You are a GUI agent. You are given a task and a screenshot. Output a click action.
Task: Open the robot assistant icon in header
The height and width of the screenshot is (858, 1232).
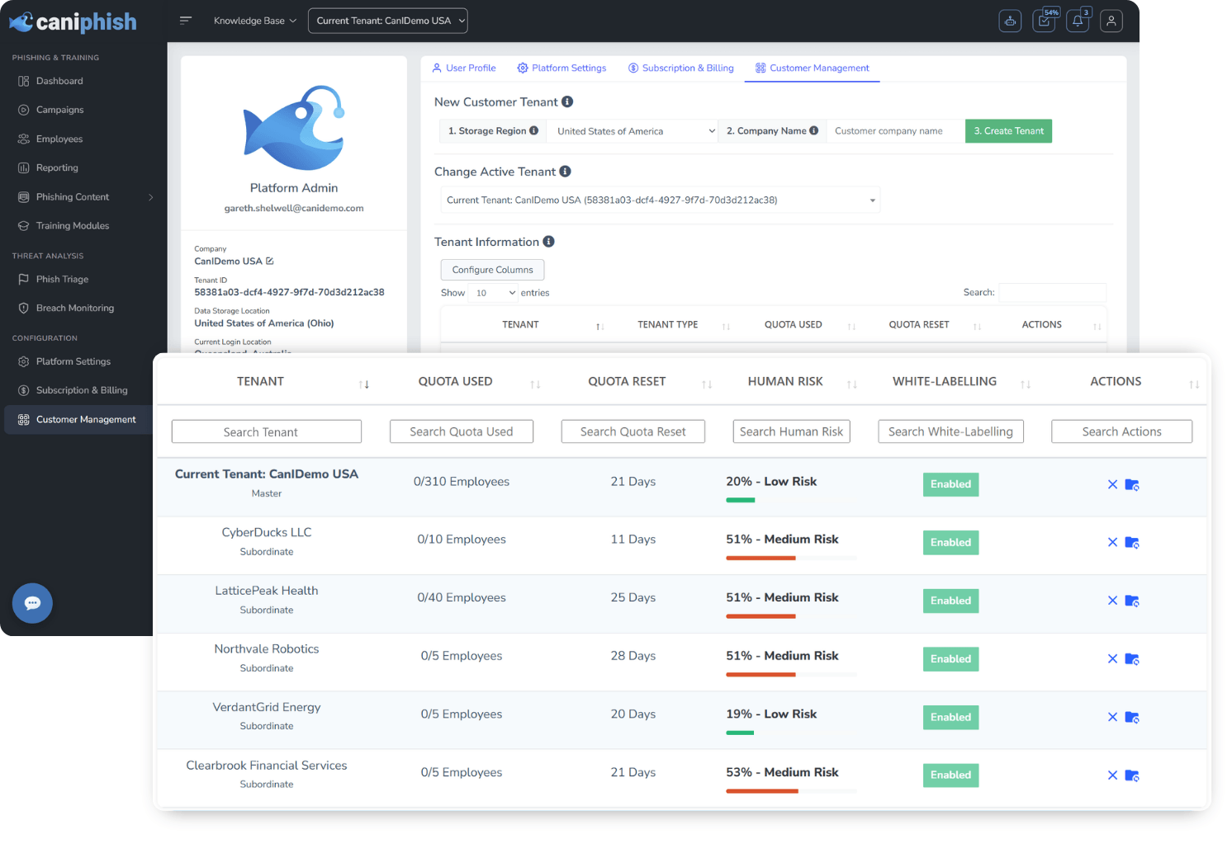coord(1010,21)
